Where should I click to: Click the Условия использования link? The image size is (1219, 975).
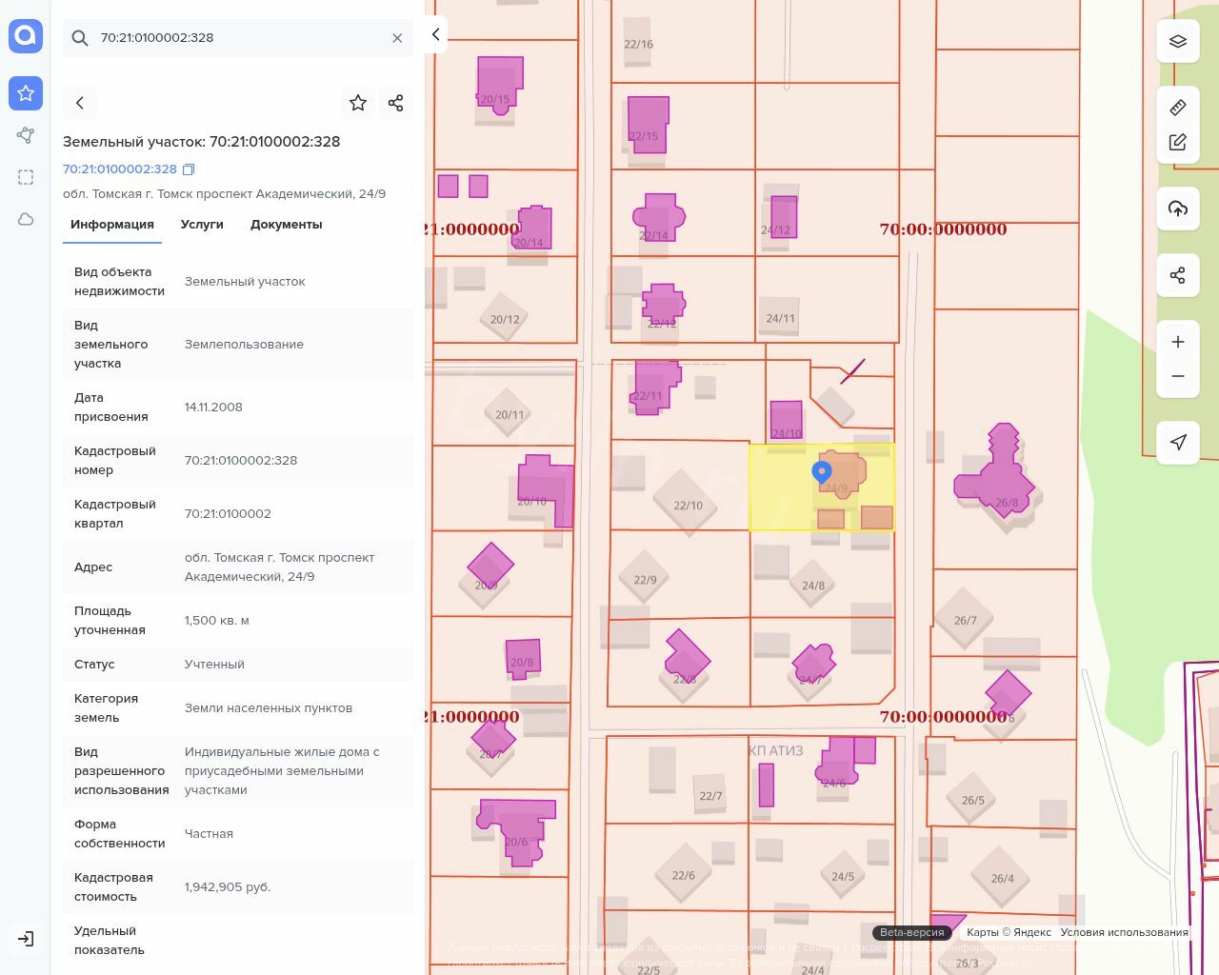tap(1124, 933)
